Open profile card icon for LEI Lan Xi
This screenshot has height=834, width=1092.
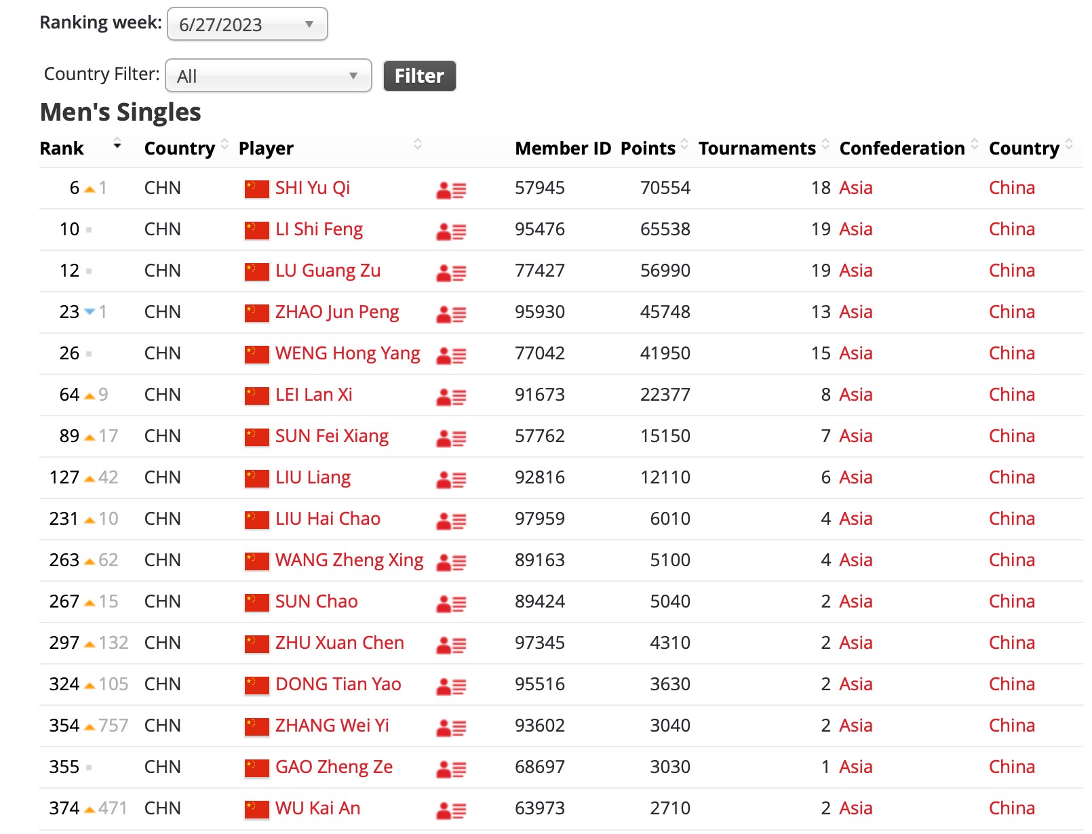pos(451,397)
